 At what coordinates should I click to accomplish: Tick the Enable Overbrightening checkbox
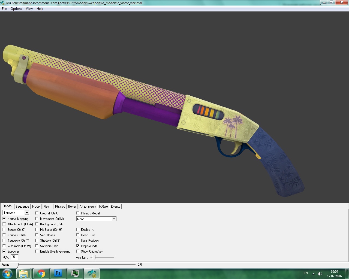pyautogui.click(x=37, y=251)
